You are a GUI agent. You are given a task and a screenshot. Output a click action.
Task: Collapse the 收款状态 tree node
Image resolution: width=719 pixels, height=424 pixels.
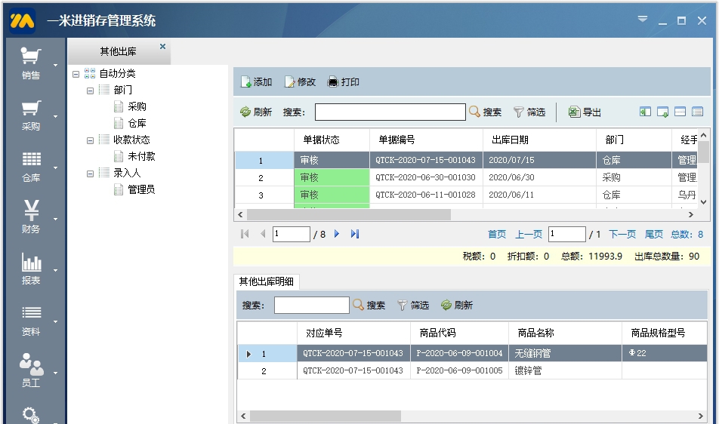pos(91,140)
